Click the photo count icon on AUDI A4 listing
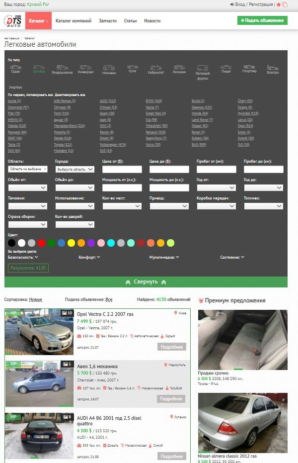This screenshot has height=463, width=298. pyautogui.click(x=66, y=417)
